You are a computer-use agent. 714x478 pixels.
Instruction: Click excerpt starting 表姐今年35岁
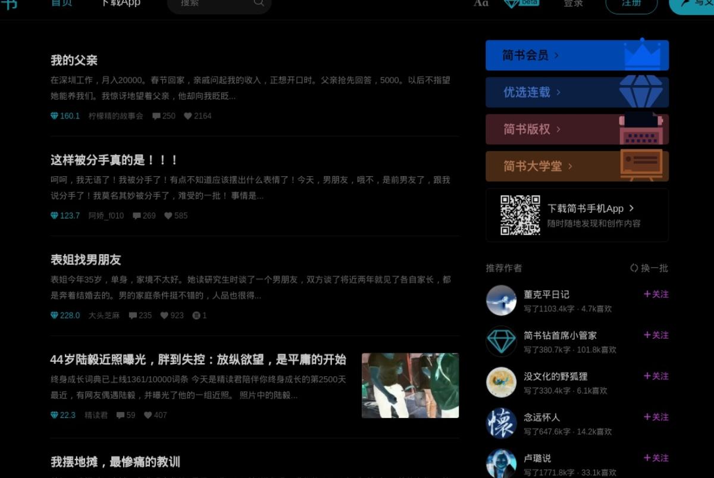(x=250, y=287)
